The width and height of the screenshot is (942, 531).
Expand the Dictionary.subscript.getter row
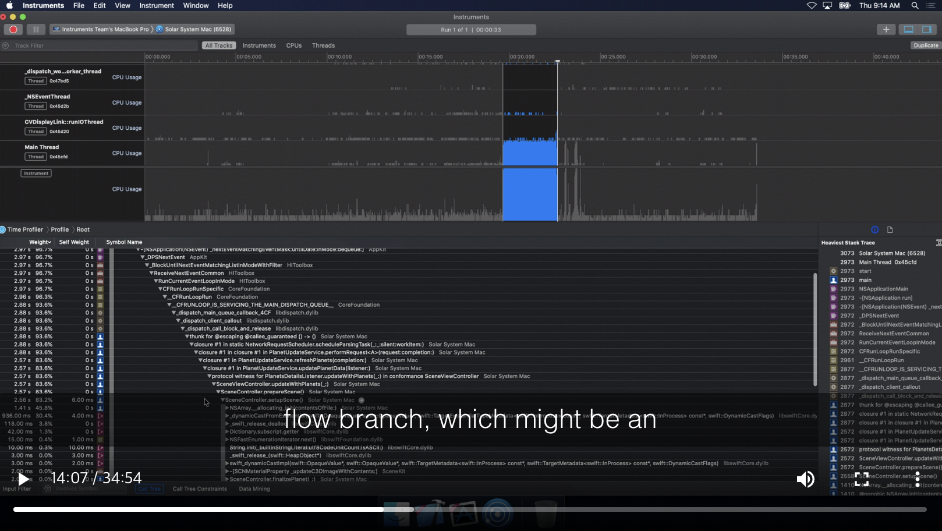(227, 431)
